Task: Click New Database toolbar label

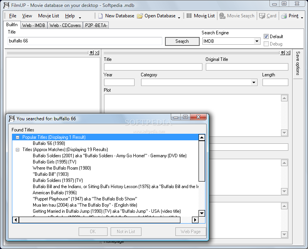Action: (x=119, y=16)
